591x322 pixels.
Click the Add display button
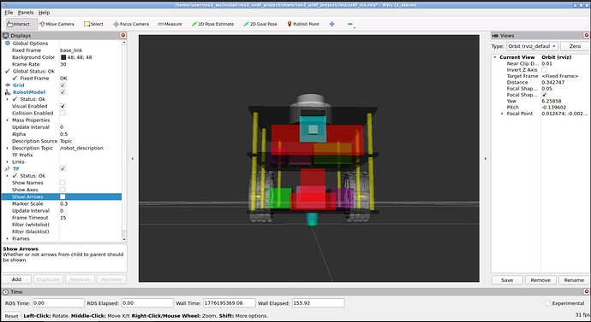pyautogui.click(x=16, y=279)
